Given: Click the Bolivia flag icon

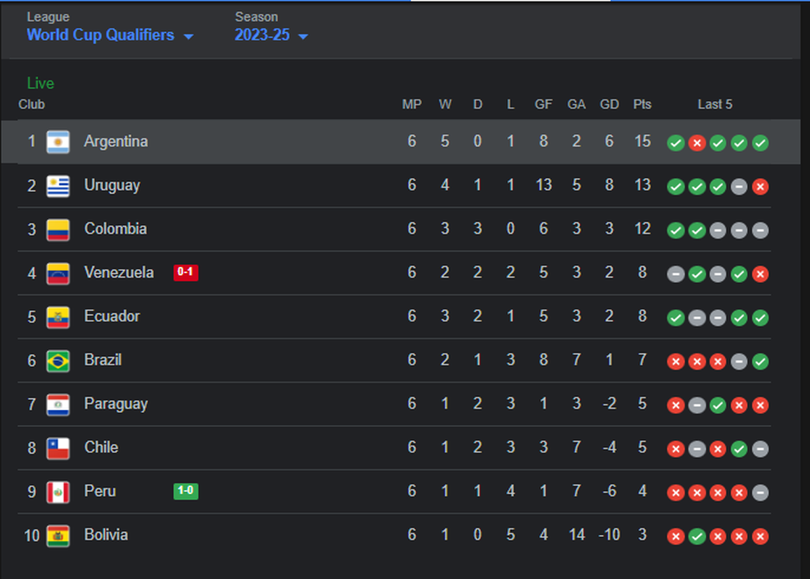Looking at the screenshot, I should point(58,536).
